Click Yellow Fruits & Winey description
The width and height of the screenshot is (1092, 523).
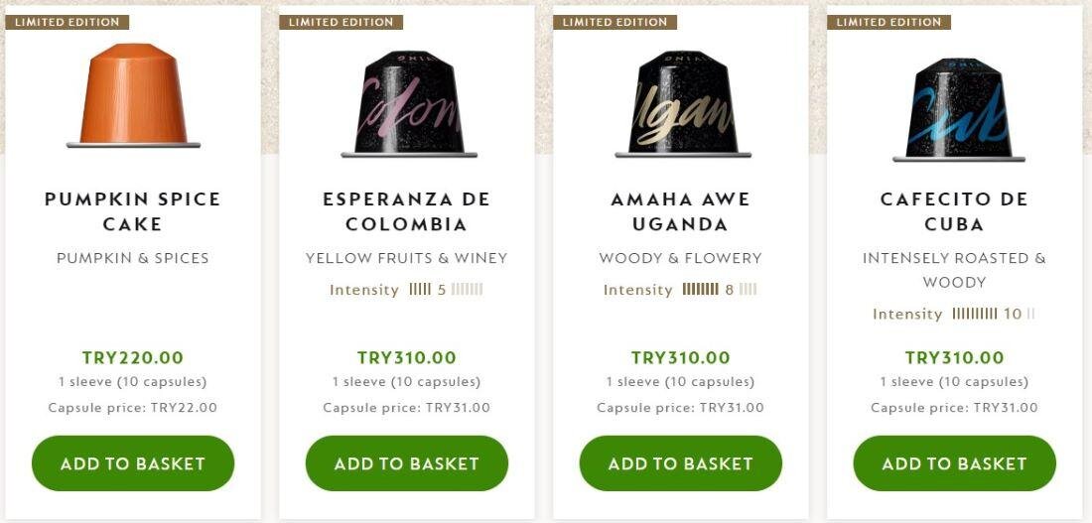407,258
